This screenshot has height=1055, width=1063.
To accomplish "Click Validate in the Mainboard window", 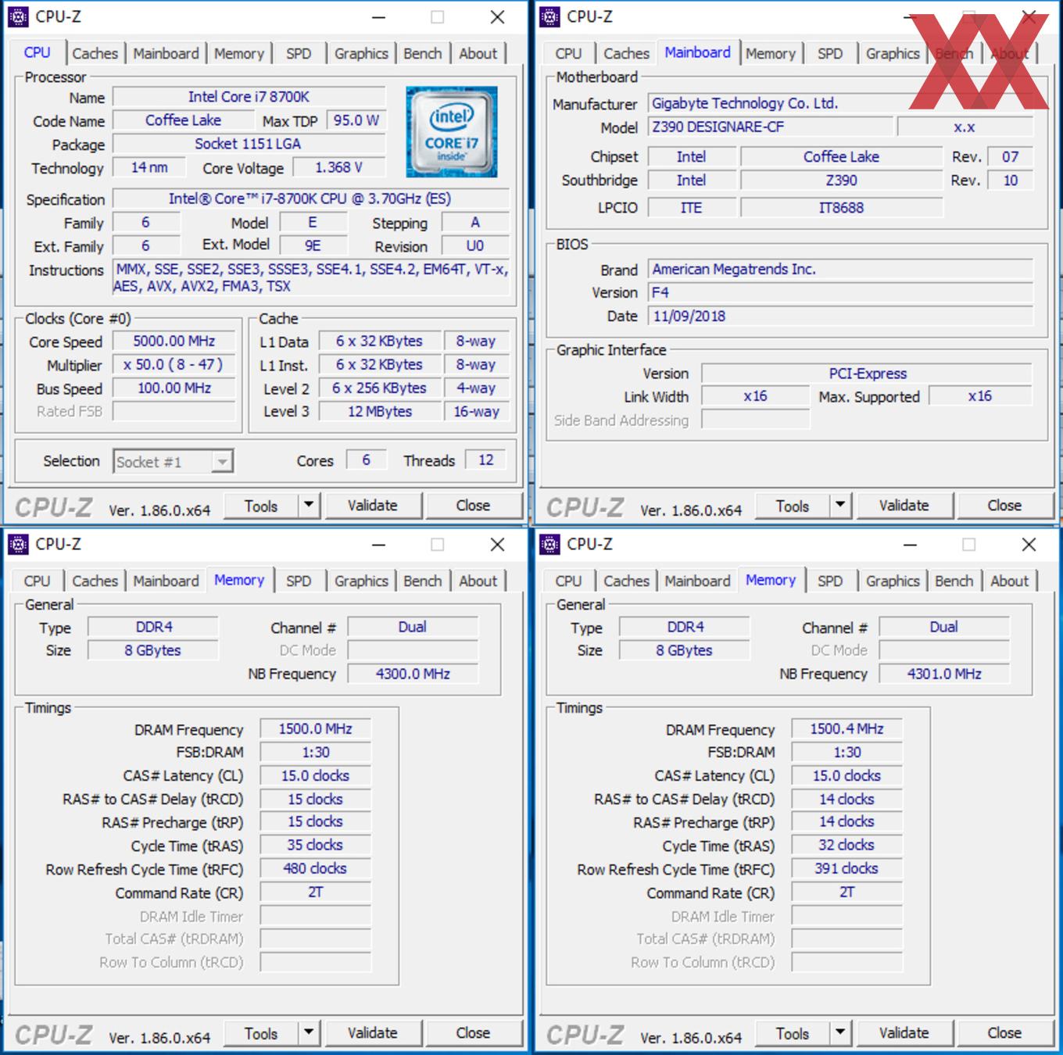I will tap(904, 506).
